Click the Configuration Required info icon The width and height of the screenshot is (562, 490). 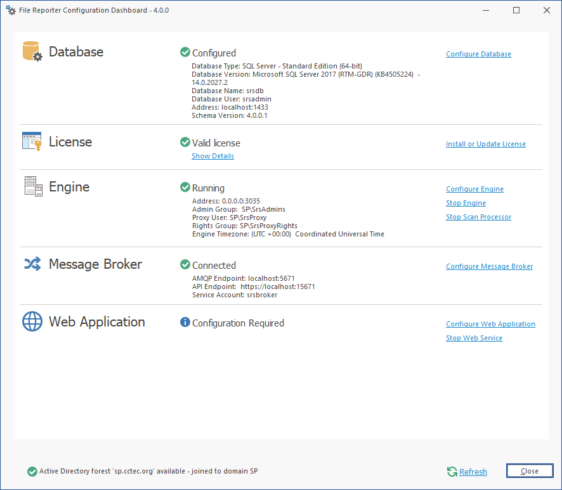[185, 323]
